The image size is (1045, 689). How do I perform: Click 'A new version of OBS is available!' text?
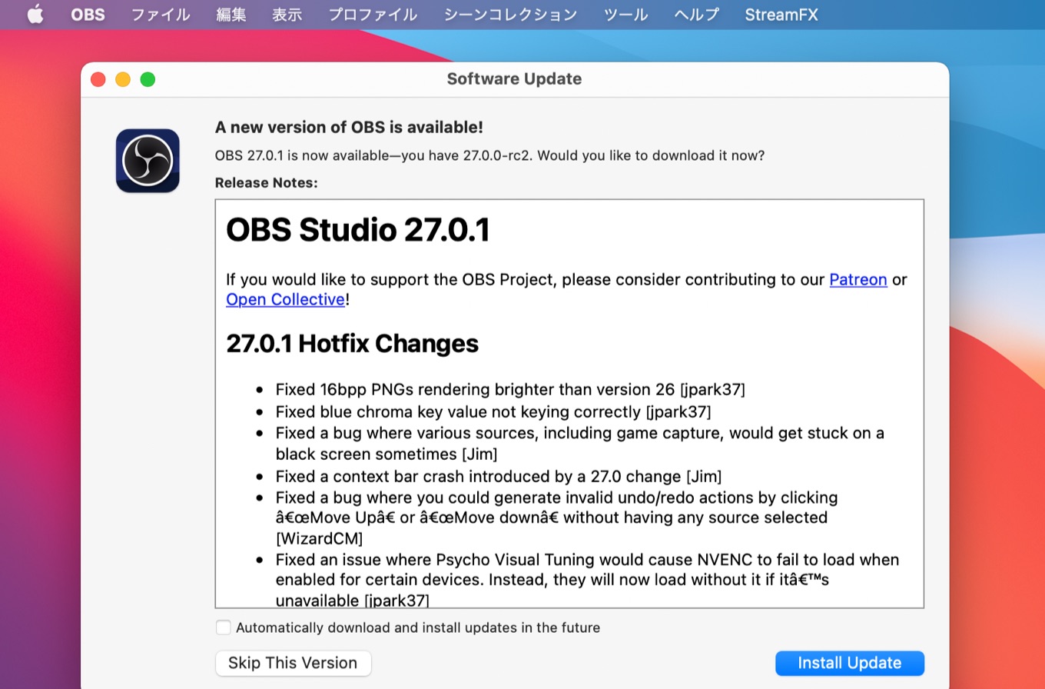[349, 128]
